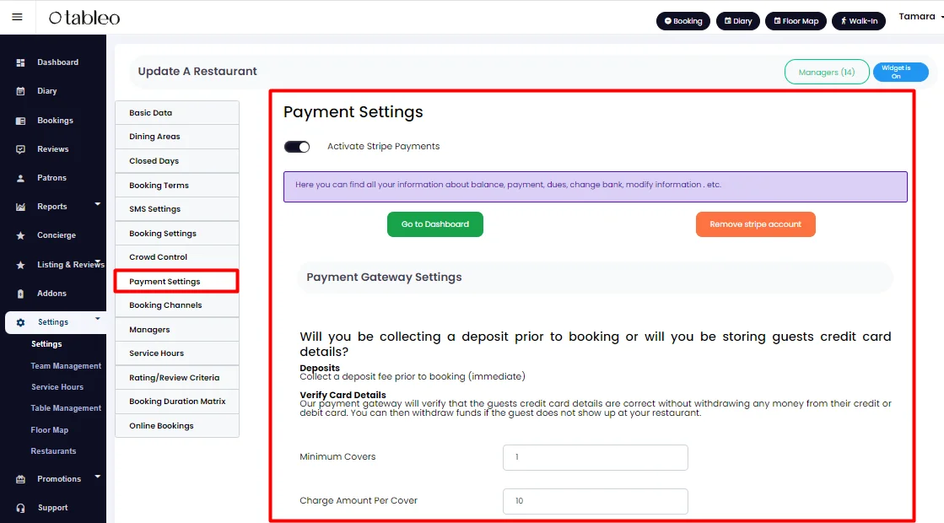Click the Widget is On button
Image resolution: width=944 pixels, height=523 pixels.
[901, 73]
